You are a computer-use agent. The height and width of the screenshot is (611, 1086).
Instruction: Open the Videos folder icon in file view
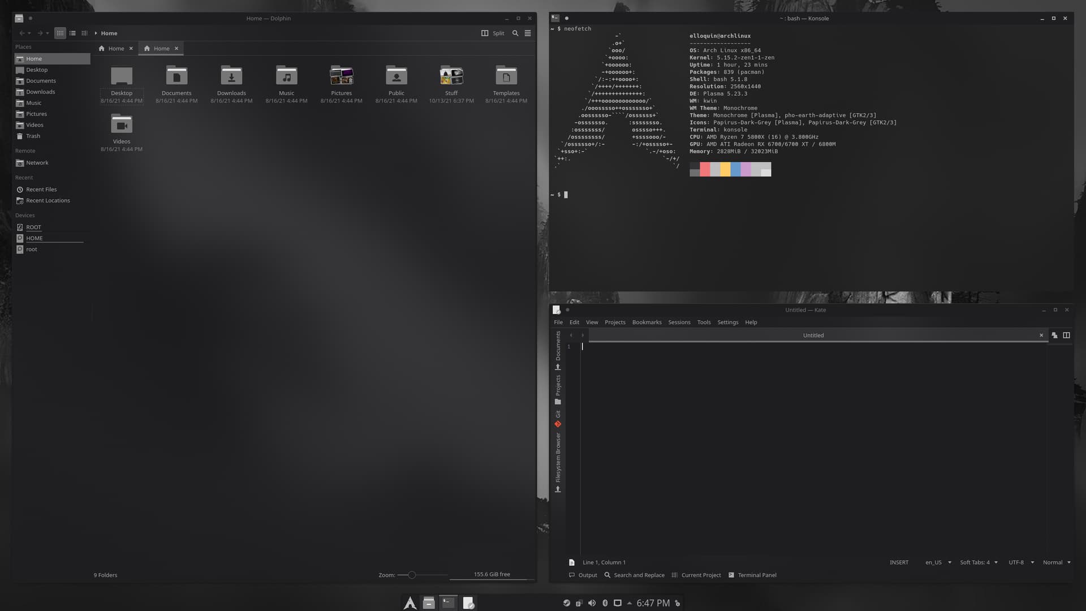click(122, 124)
